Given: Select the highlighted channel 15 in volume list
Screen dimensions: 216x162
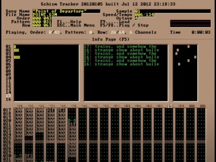Looking at the screenshot, I should 9,95.
